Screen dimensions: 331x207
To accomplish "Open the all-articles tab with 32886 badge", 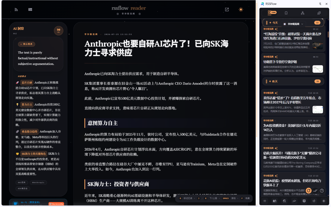I will tap(272, 13).
